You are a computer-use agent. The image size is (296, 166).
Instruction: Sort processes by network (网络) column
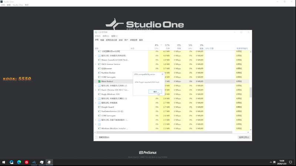(176, 47)
